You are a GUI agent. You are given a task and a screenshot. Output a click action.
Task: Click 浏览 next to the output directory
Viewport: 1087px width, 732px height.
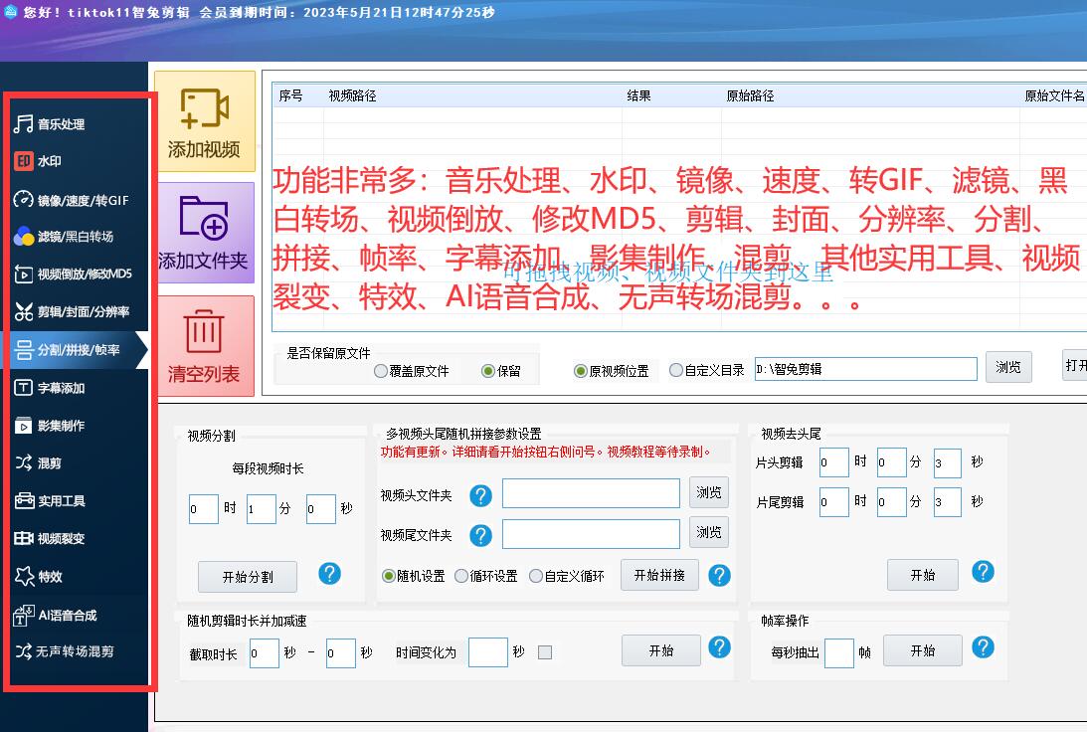click(x=1008, y=367)
